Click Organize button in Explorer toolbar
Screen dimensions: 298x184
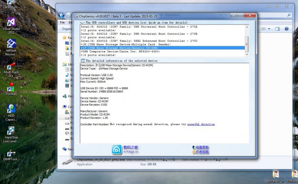pyautogui.click(x=67, y=29)
